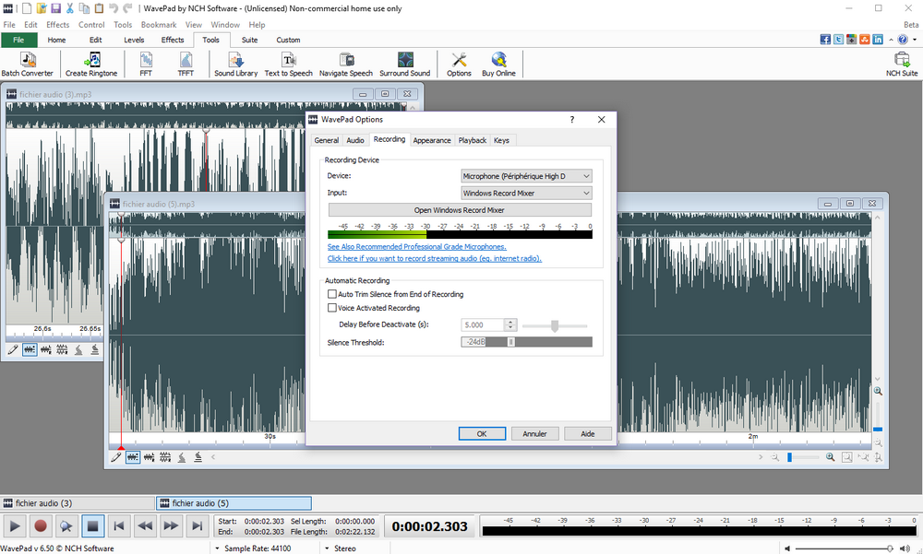Enable Auto Trim Silence from End of Recording
The image size is (923, 554).
pyautogui.click(x=331, y=293)
